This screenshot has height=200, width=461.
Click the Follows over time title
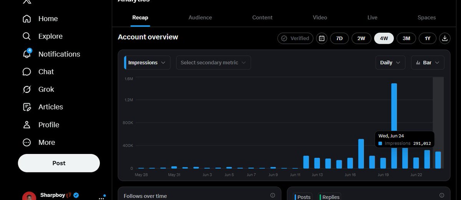(x=145, y=196)
